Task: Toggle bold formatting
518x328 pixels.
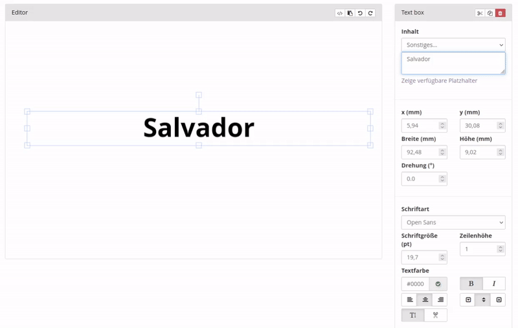Action: pyautogui.click(x=471, y=283)
